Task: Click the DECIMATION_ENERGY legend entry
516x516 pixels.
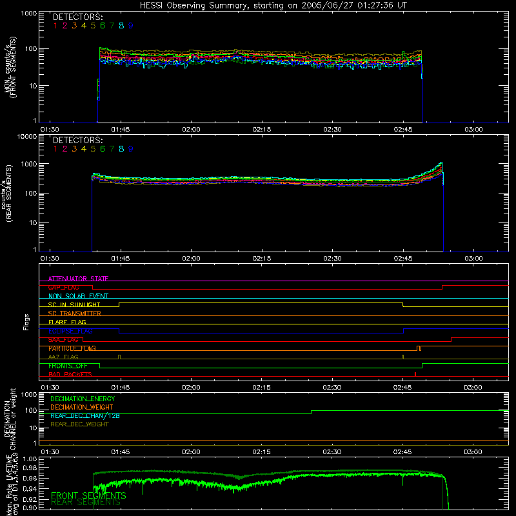Action: pos(83,399)
